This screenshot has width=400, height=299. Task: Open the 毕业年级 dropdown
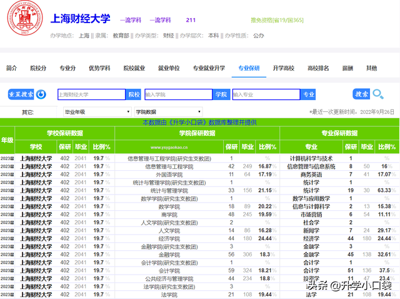point(97,112)
